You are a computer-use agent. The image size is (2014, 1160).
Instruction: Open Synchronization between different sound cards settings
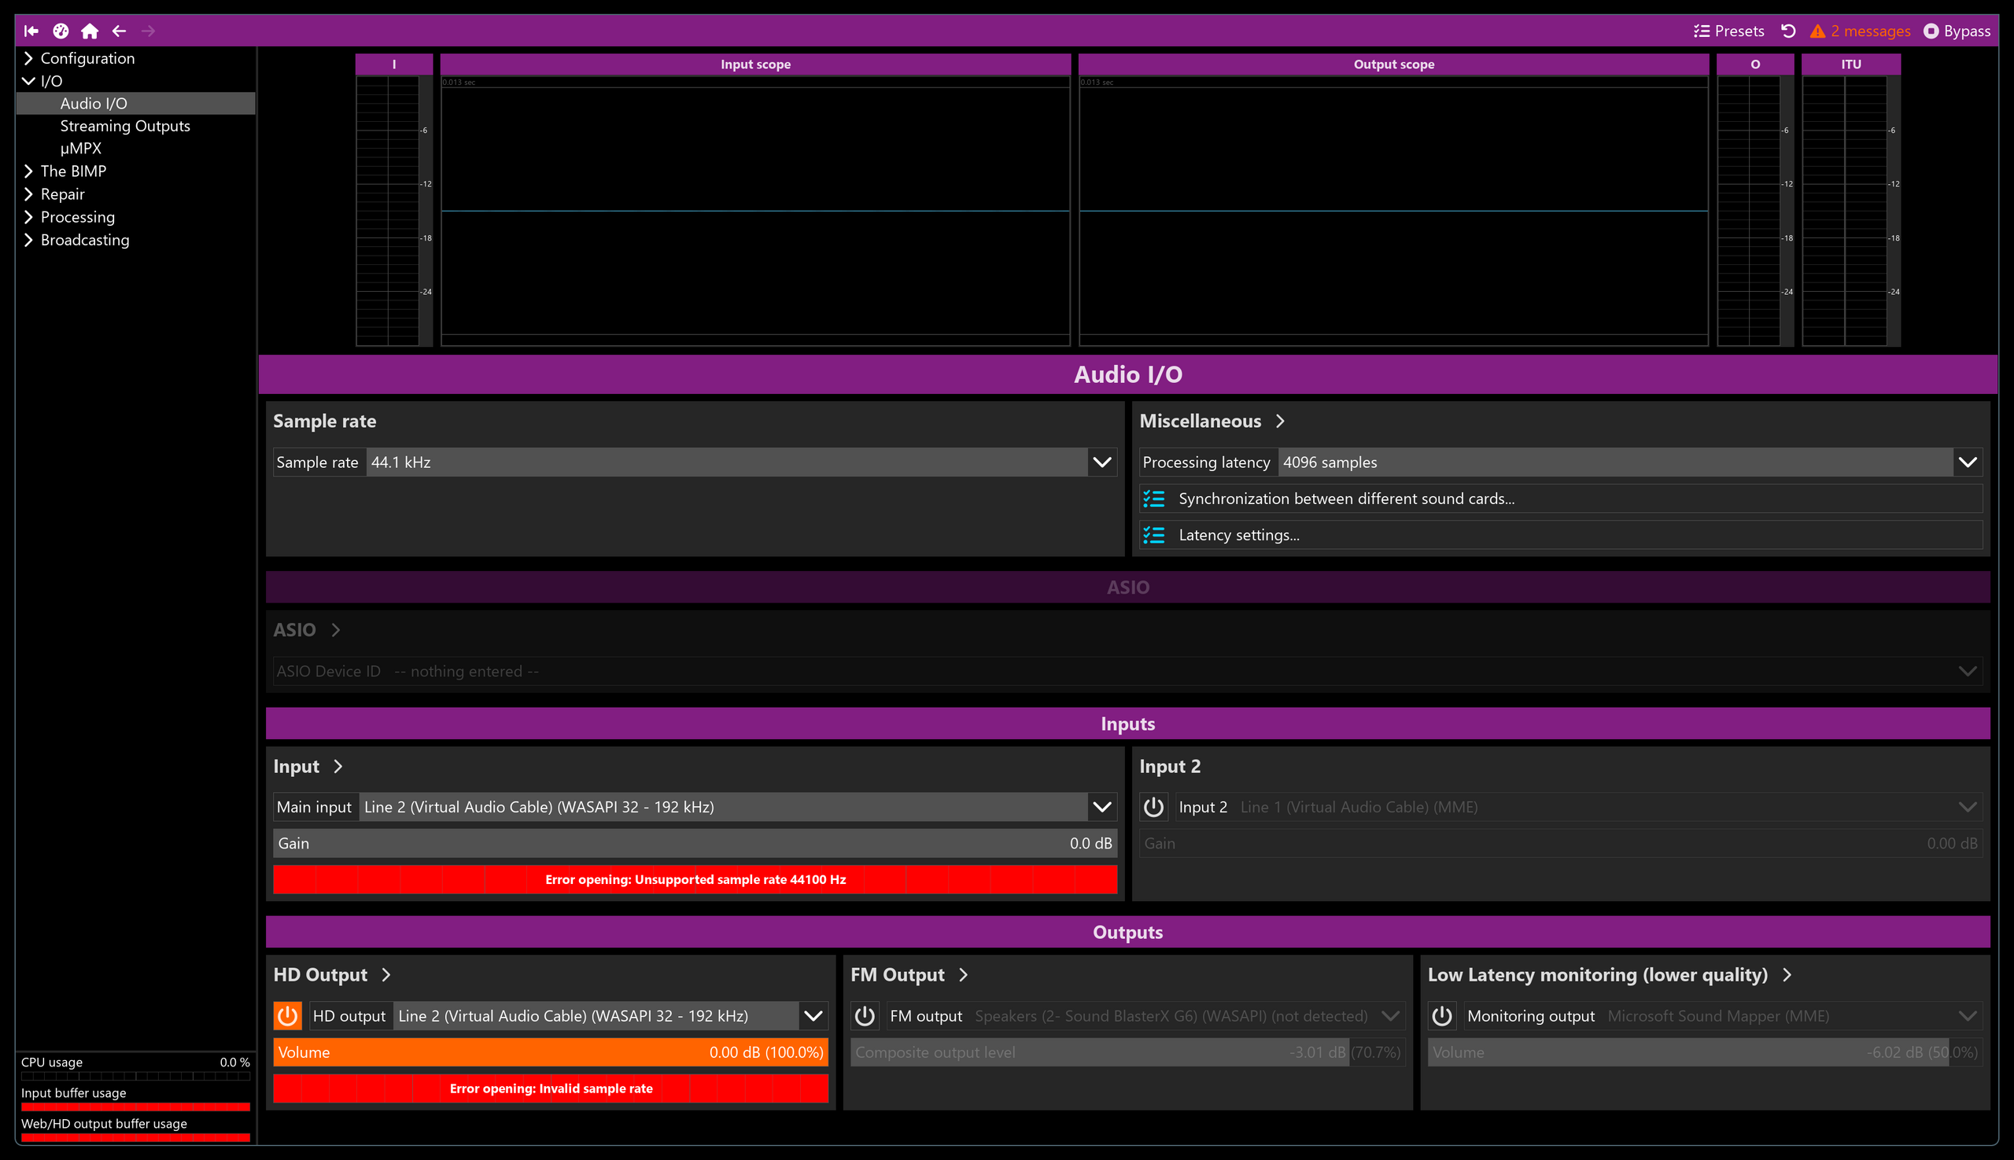click(1561, 499)
